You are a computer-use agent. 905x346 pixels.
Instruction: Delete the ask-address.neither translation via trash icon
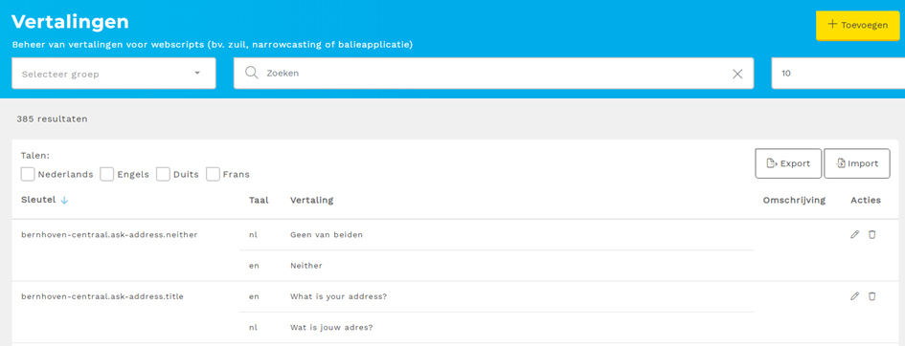coord(872,234)
